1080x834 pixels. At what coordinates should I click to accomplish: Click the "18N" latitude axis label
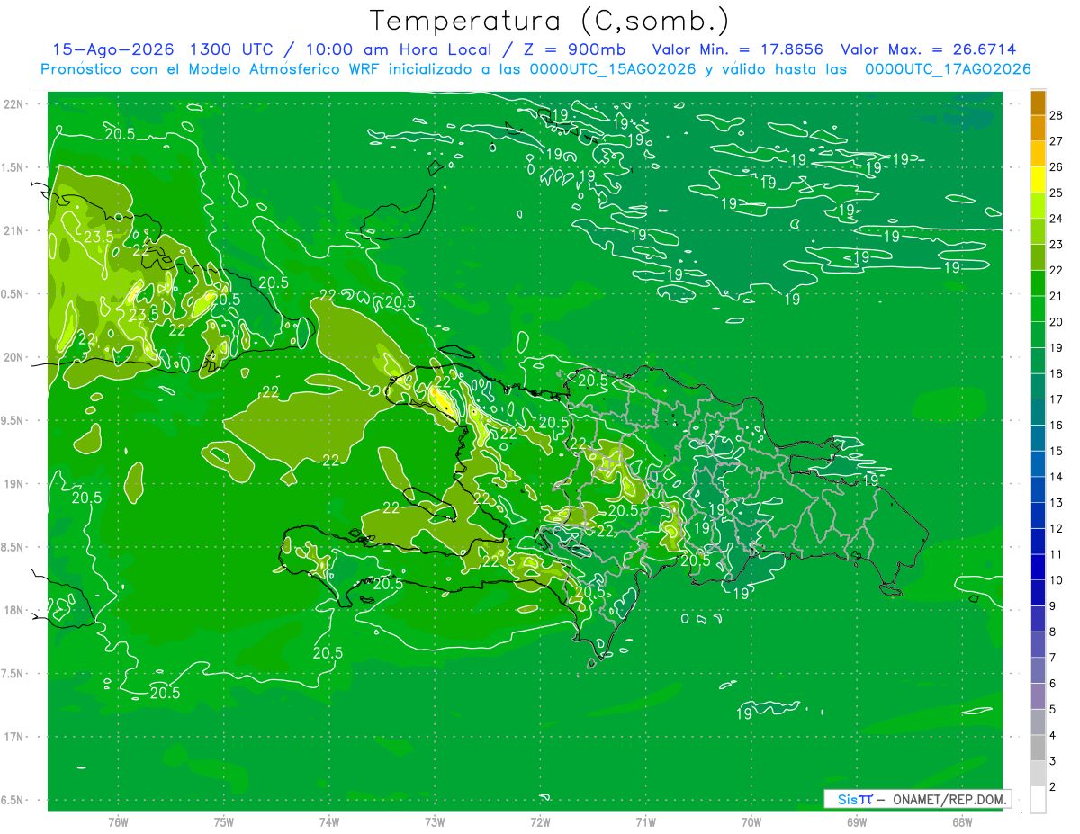13,610
